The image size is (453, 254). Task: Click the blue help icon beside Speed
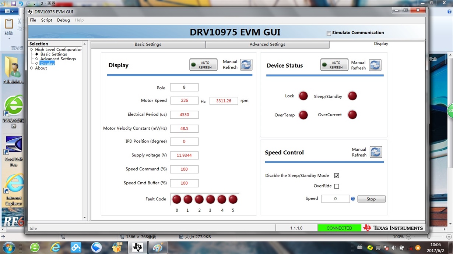(x=353, y=199)
